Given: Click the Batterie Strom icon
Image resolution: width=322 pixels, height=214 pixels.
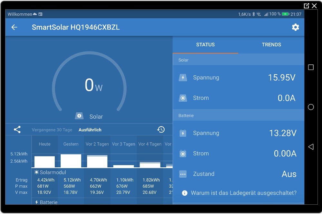Looking at the screenshot, I should click(183, 154).
